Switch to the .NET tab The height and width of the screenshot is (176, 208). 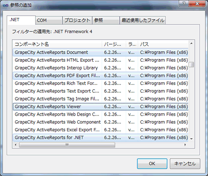(21, 20)
